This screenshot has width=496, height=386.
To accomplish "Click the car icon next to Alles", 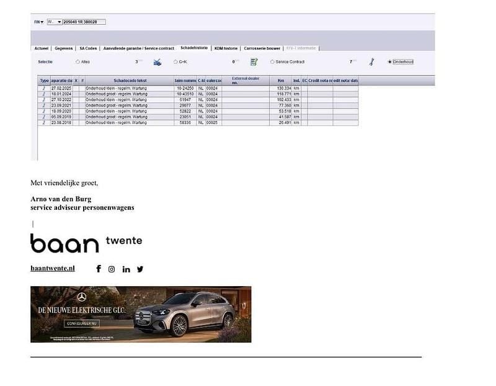I will pos(157,62).
